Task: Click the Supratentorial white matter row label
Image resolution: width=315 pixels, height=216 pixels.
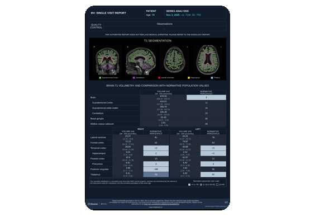Action: click(x=105, y=108)
